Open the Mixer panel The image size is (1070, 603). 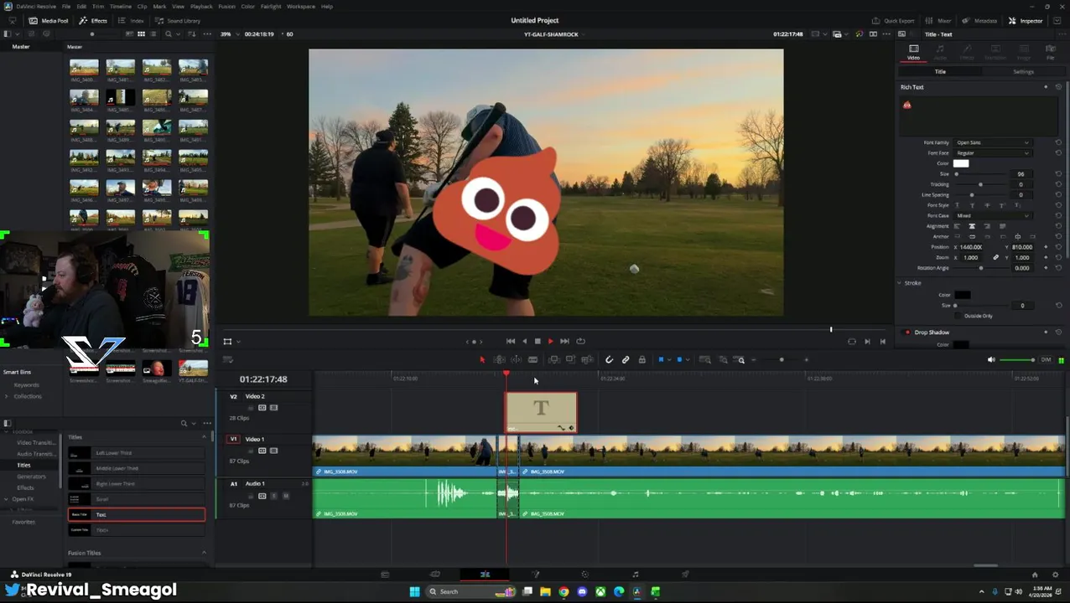click(x=939, y=20)
